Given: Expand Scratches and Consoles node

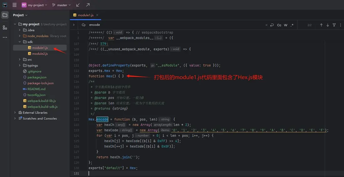Looking at the screenshot, I should 15,119.
